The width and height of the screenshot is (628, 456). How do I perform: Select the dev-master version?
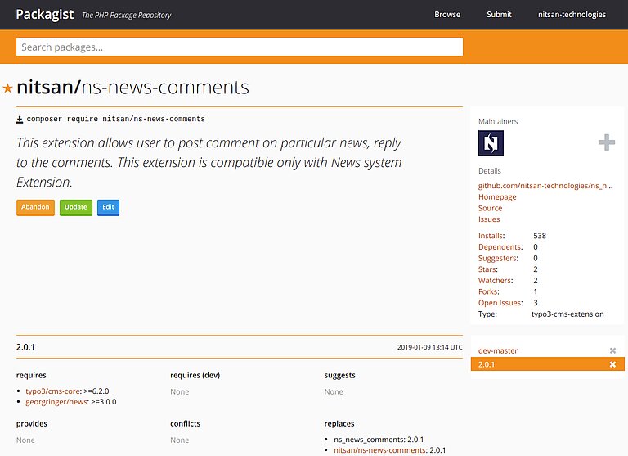click(x=498, y=351)
